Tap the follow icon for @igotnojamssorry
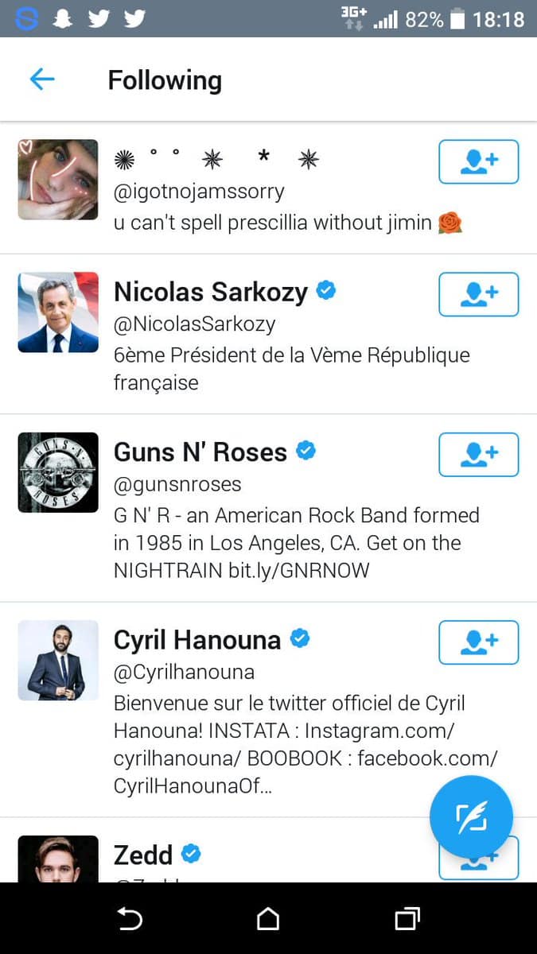Image resolution: width=537 pixels, height=954 pixels. (x=478, y=161)
